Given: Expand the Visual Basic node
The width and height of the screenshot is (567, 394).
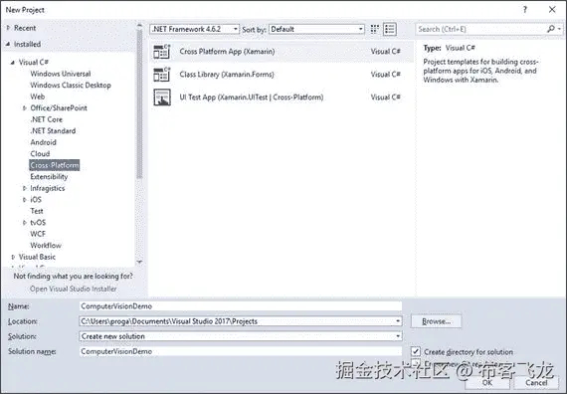Looking at the screenshot, I should click(13, 257).
